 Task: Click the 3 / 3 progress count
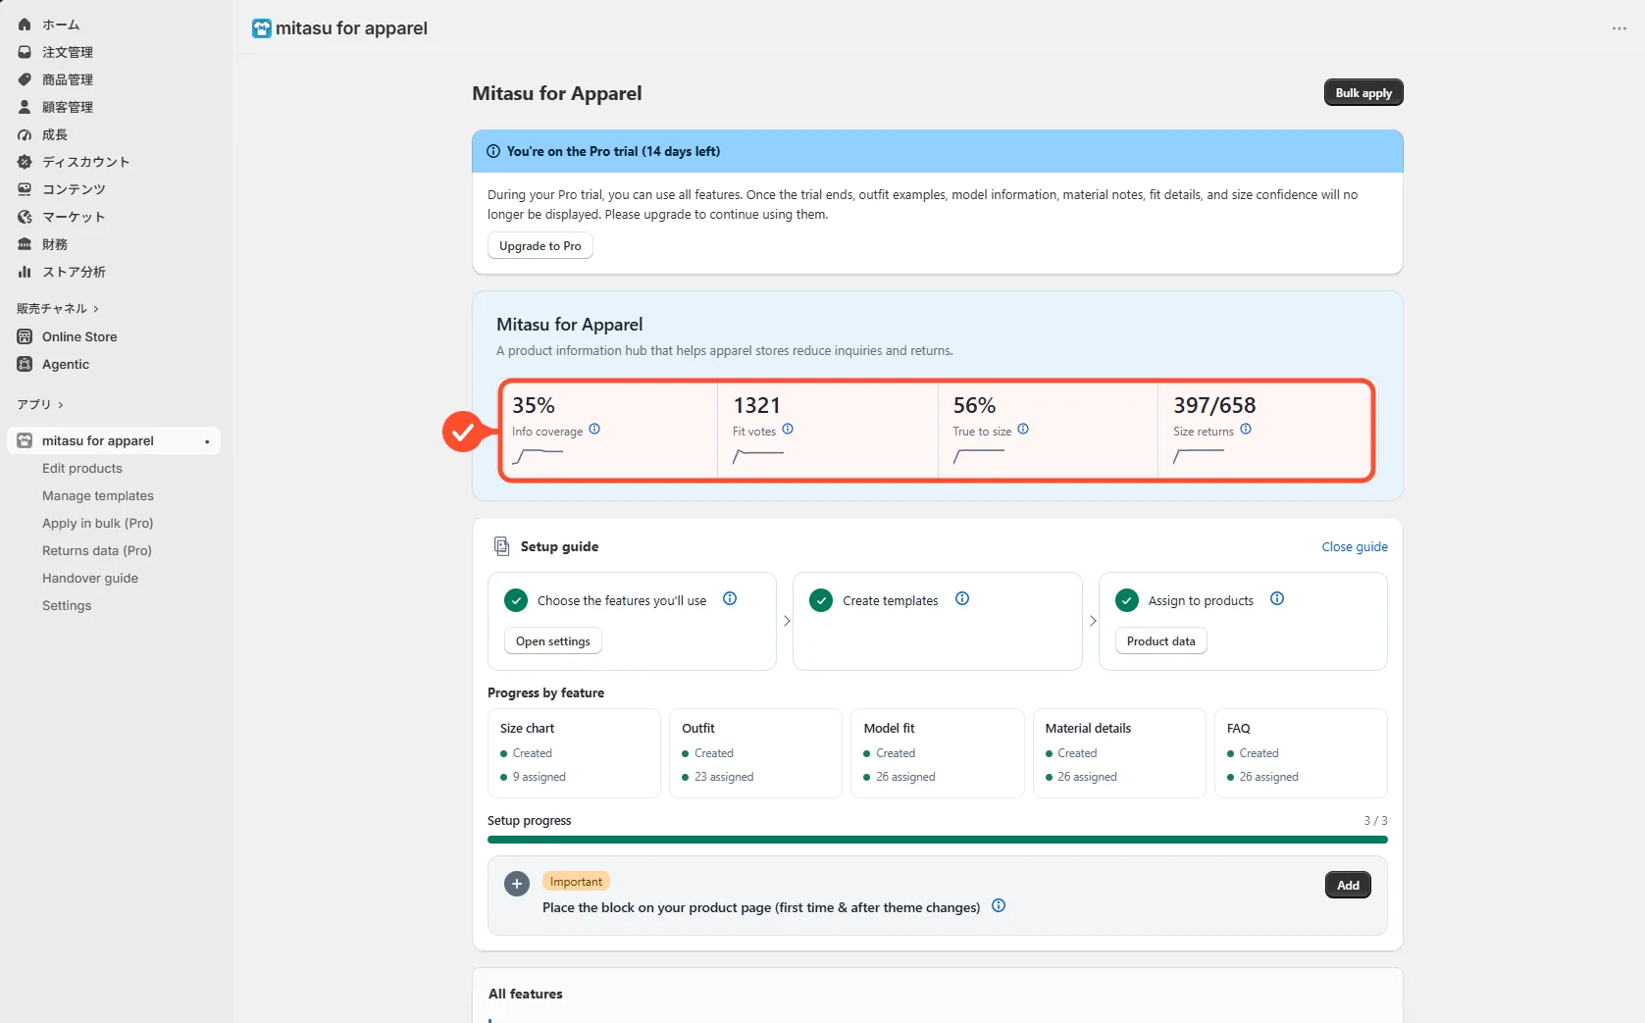coord(1376,821)
